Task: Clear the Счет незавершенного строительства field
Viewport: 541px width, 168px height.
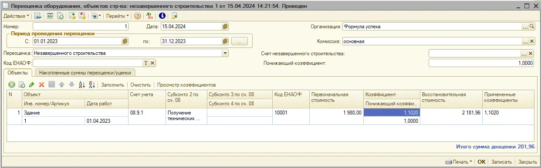Action: pos(531,54)
